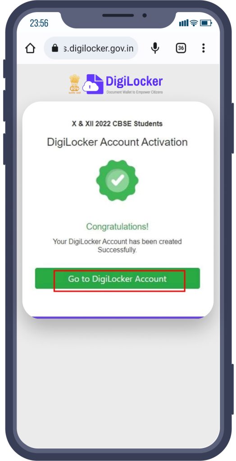This screenshot has width=236, height=461.
Task: Click the green checkmark success badge
Action: (x=118, y=181)
